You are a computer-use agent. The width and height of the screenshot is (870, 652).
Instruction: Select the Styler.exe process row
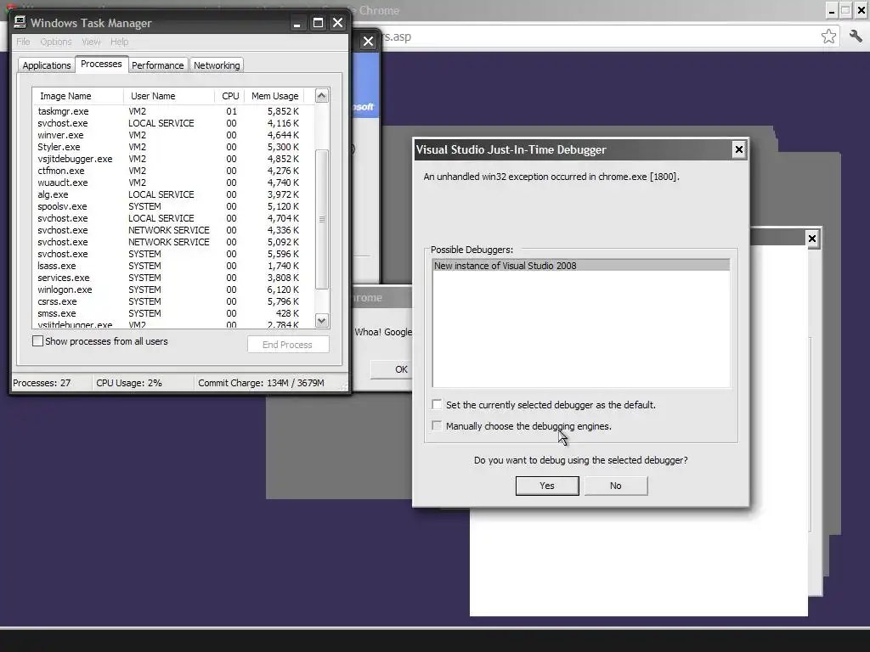tap(173, 147)
